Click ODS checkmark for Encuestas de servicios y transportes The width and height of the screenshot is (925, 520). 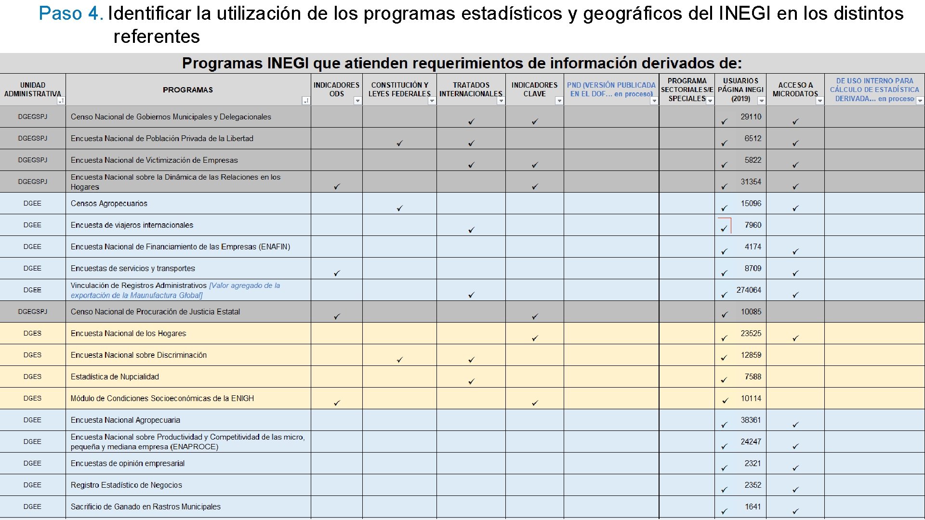point(337,273)
